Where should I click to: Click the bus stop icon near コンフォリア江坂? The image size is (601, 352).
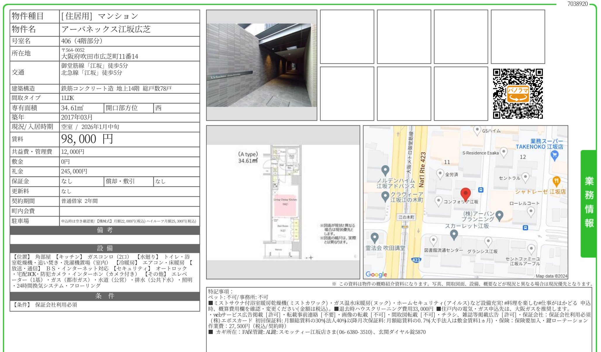pos(481,190)
